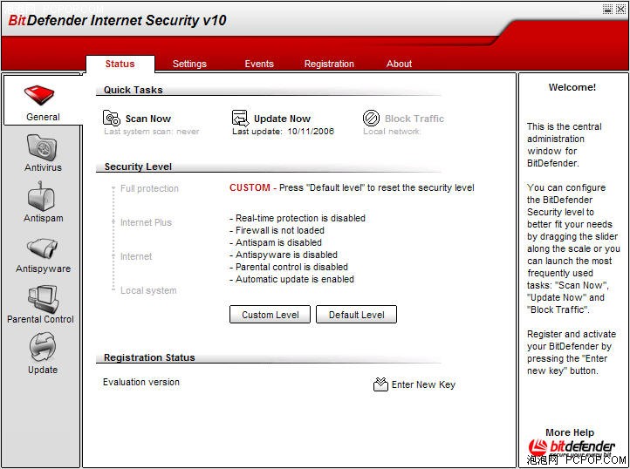Open the Antispam mailbox icon
630x469 pixels.
41,196
